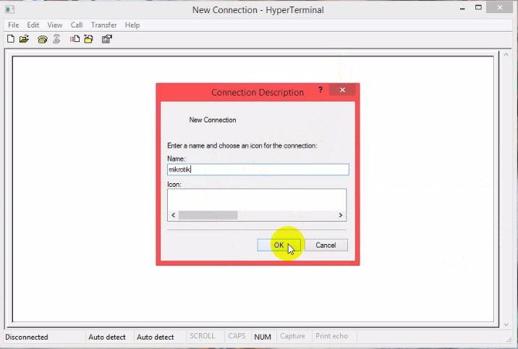Click the Disconnect toolbar icon
518x349 pixels.
point(56,39)
